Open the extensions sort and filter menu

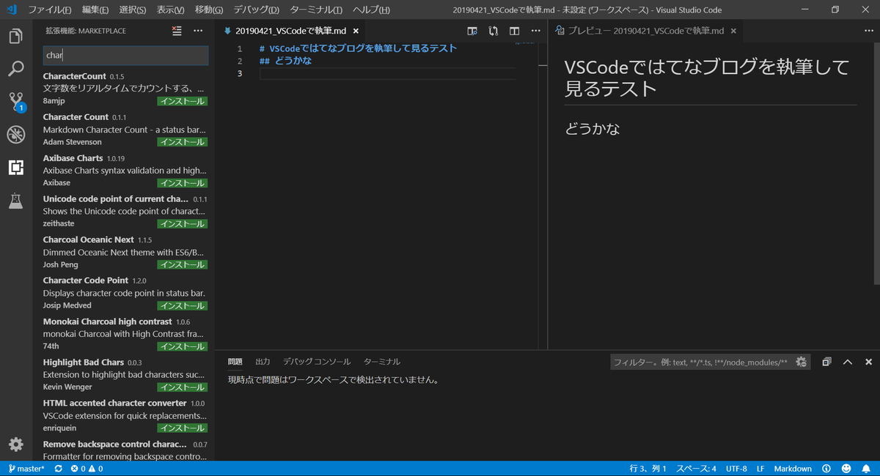tap(177, 31)
